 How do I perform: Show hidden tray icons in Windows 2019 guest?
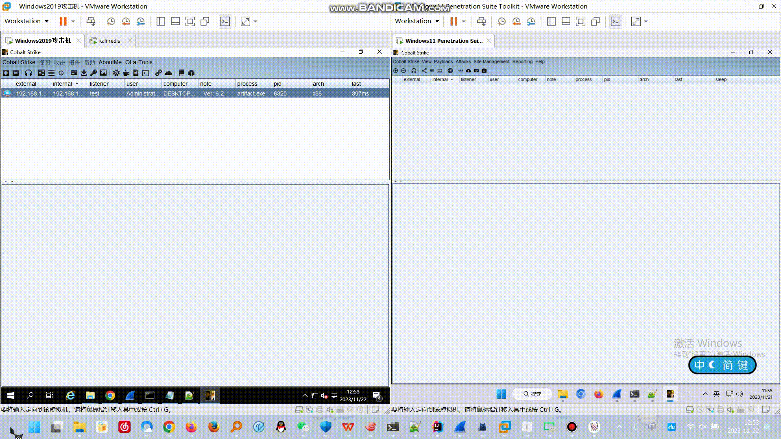click(305, 395)
